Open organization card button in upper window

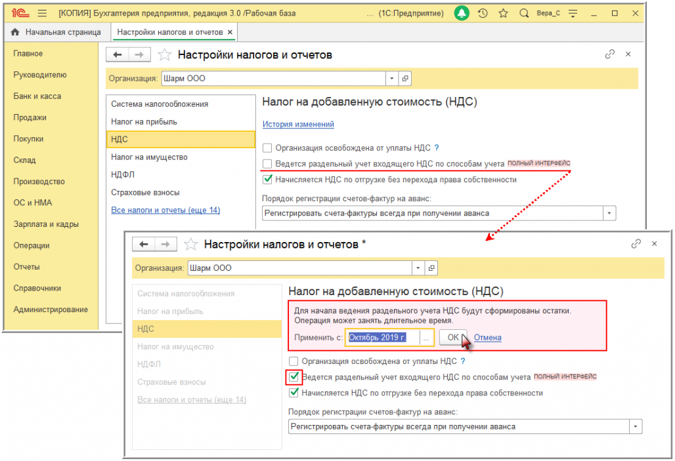coord(405,78)
